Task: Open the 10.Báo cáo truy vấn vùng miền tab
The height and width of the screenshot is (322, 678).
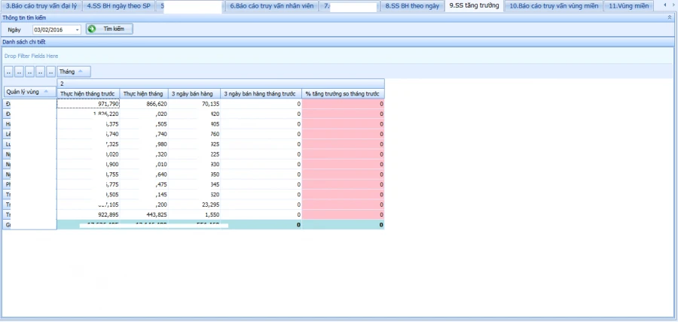Action: [x=554, y=6]
